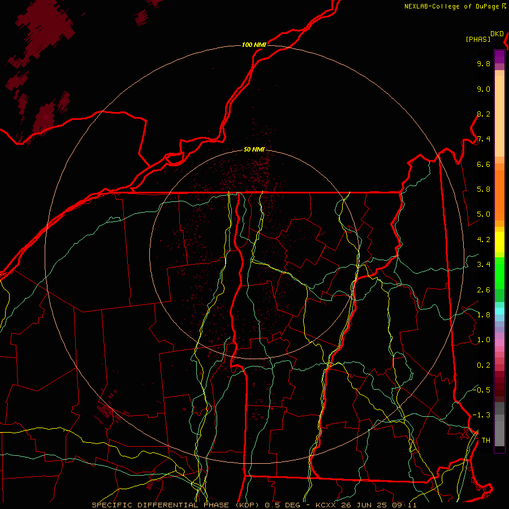The width and height of the screenshot is (509, 509).
Task: Select the -0.5 scale value
Action: click(x=481, y=390)
